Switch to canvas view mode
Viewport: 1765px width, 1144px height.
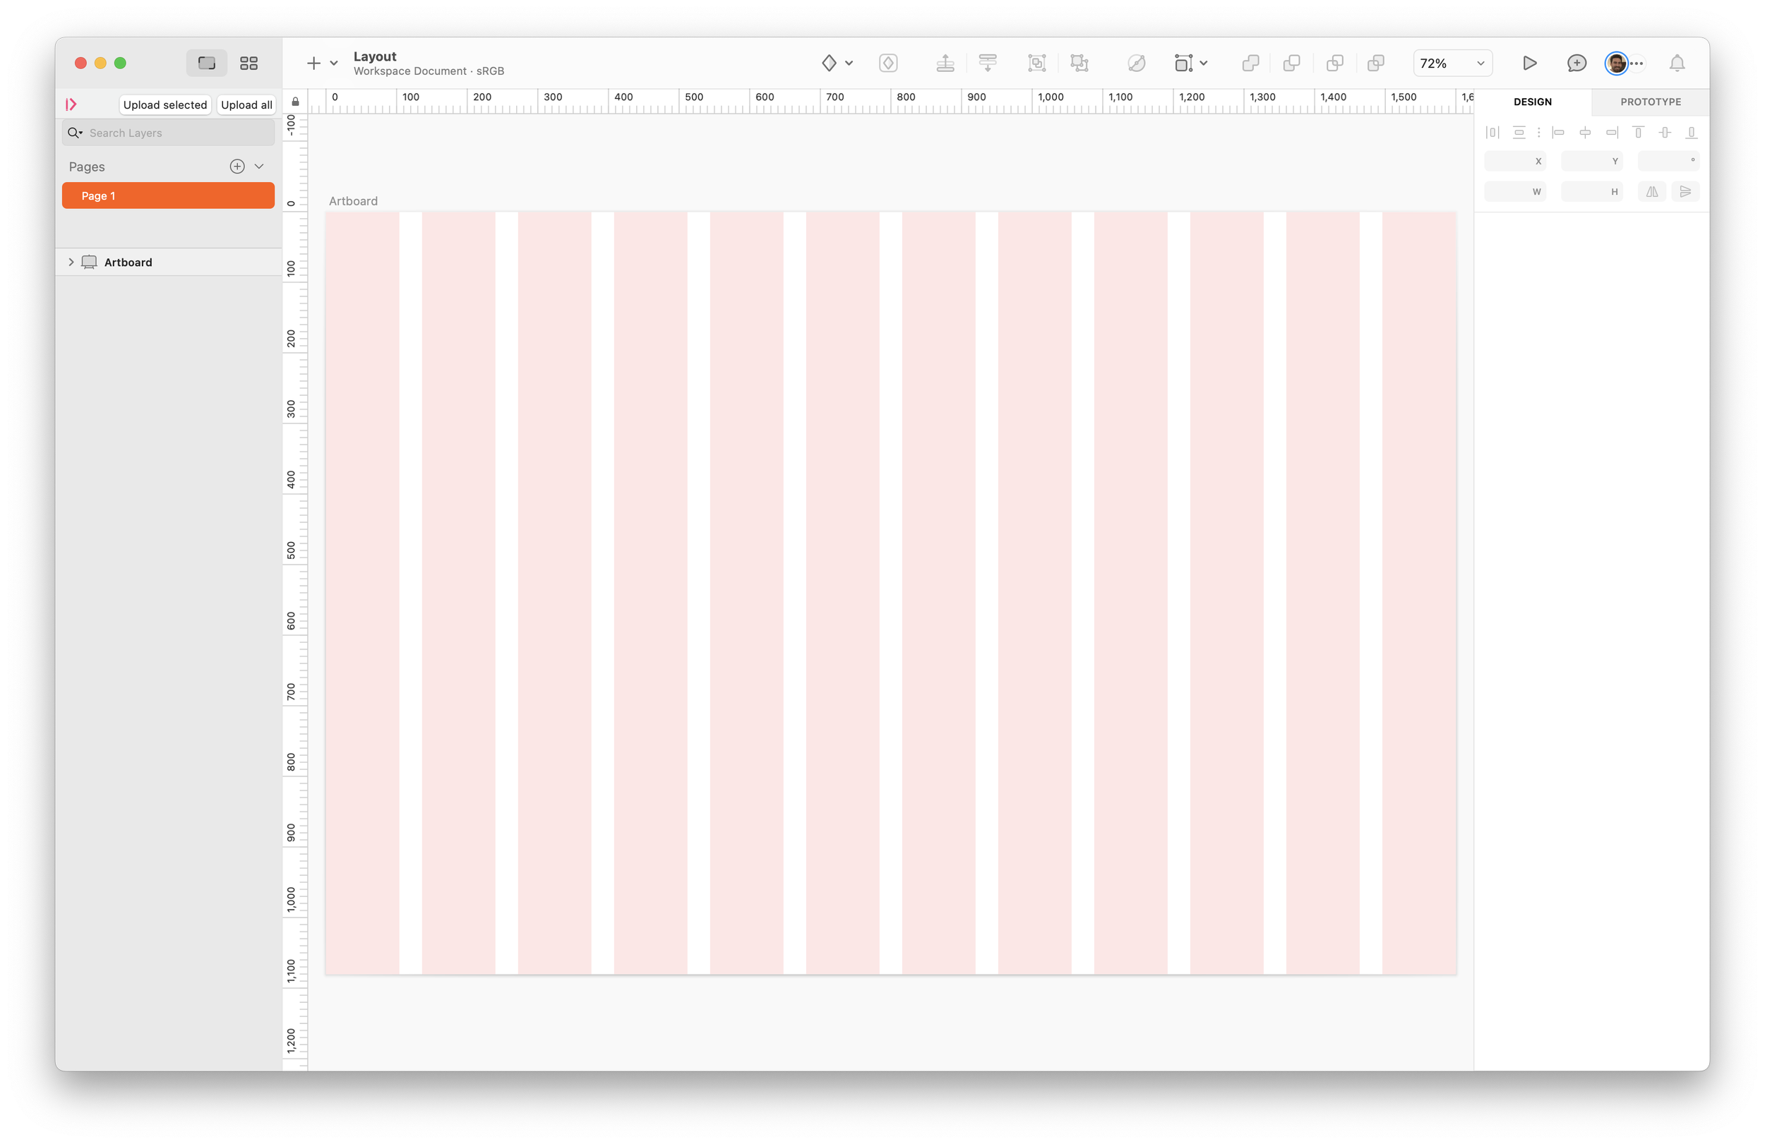(x=206, y=63)
